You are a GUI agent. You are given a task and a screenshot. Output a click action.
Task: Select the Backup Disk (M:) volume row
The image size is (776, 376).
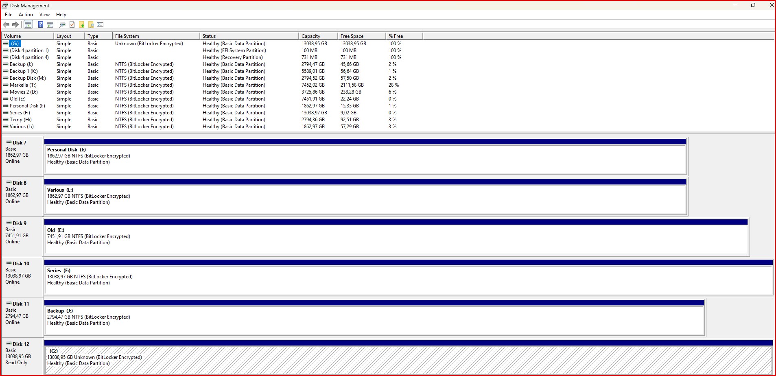coord(212,78)
